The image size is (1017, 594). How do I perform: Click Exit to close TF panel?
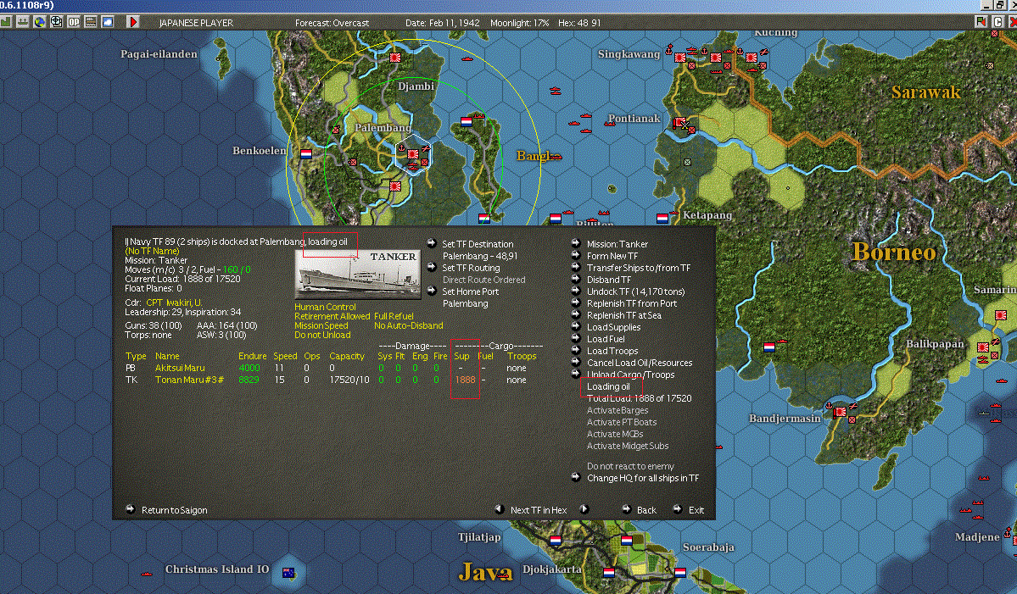point(696,510)
